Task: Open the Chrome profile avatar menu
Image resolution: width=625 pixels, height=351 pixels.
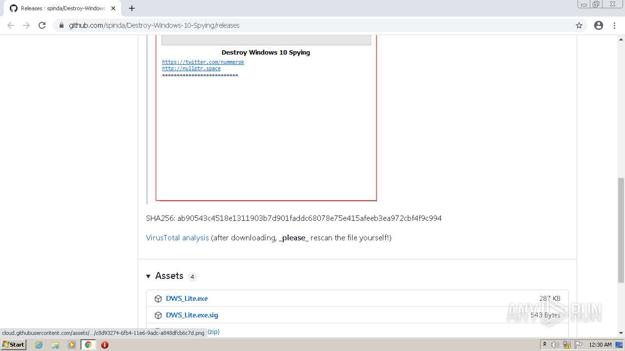Action: (599, 25)
